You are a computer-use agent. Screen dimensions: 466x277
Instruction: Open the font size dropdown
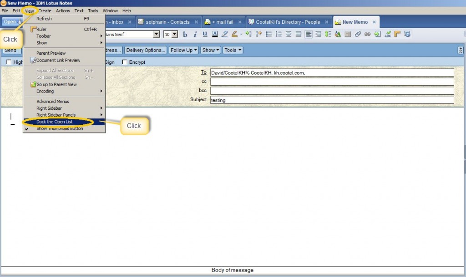point(175,34)
